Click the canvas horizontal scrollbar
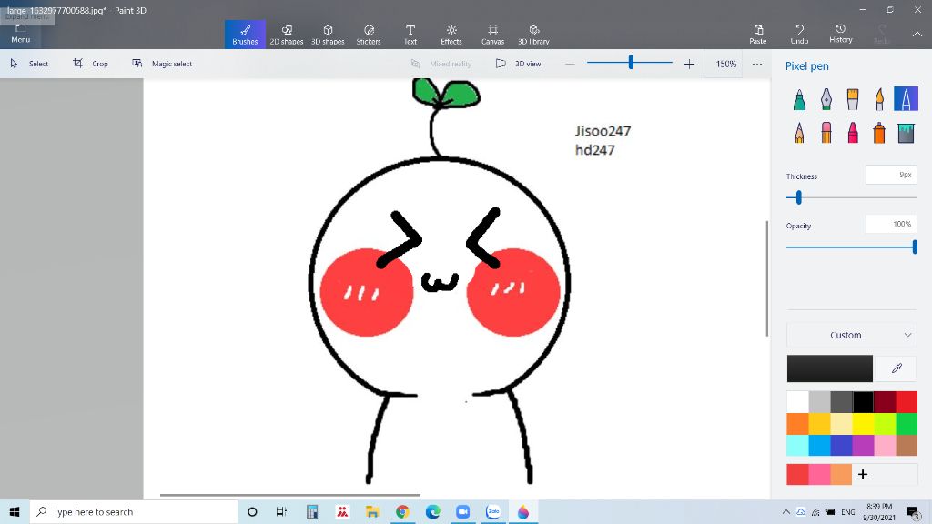932x524 pixels. [290, 494]
